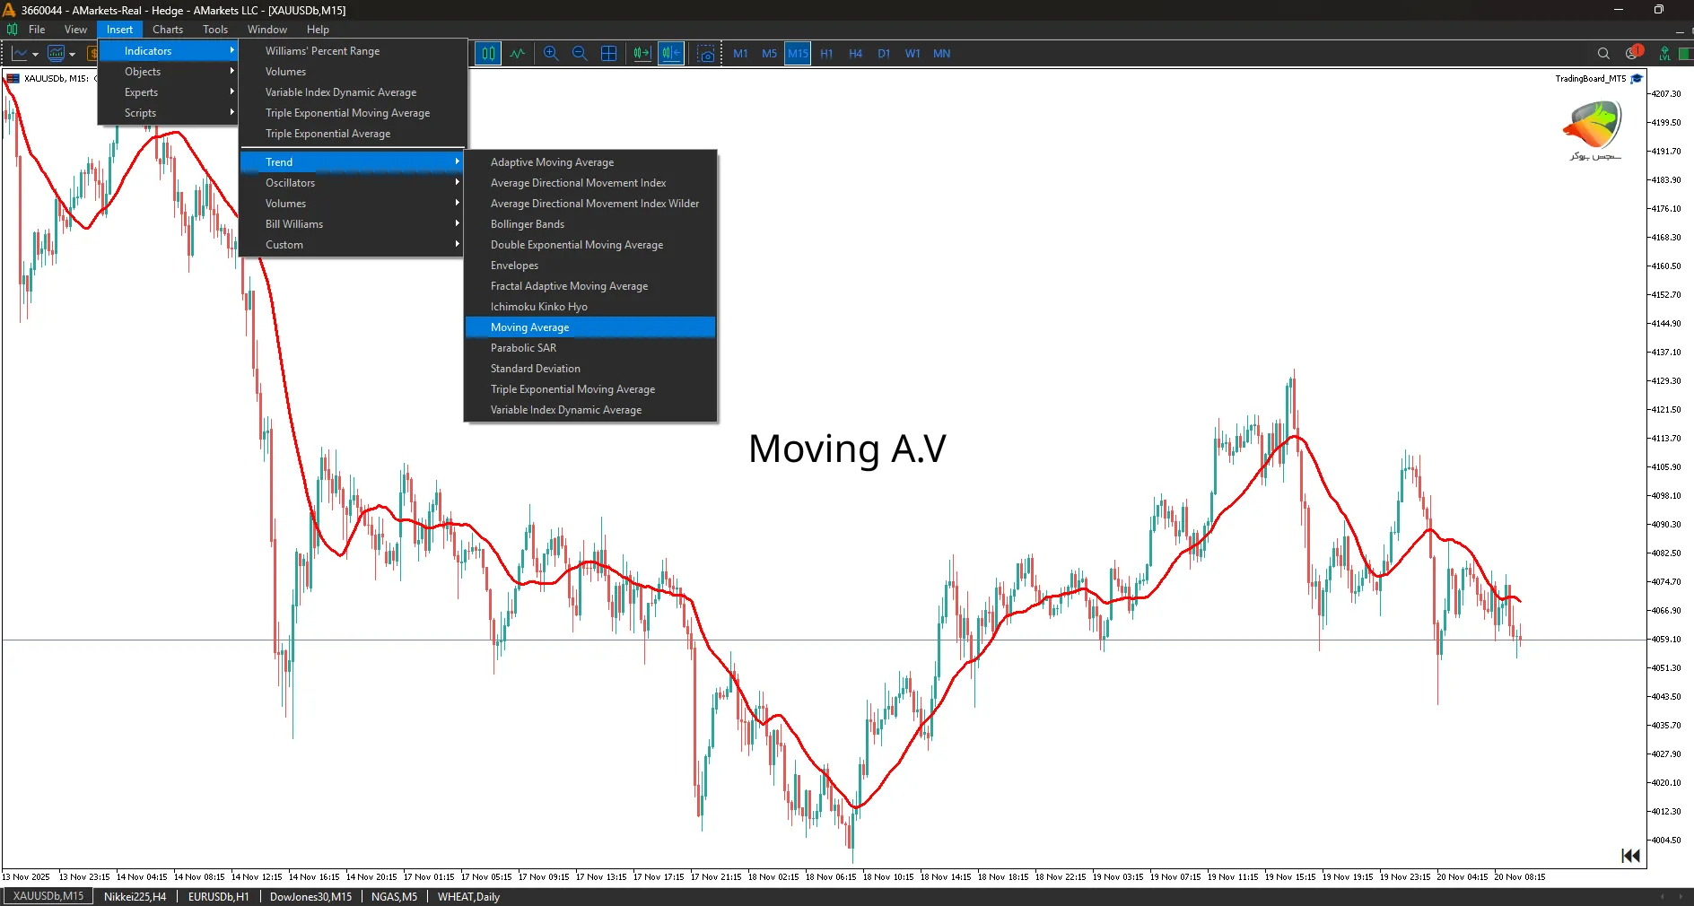Select the line chart icon
Image resolution: width=1694 pixels, height=906 pixels.
(x=518, y=54)
